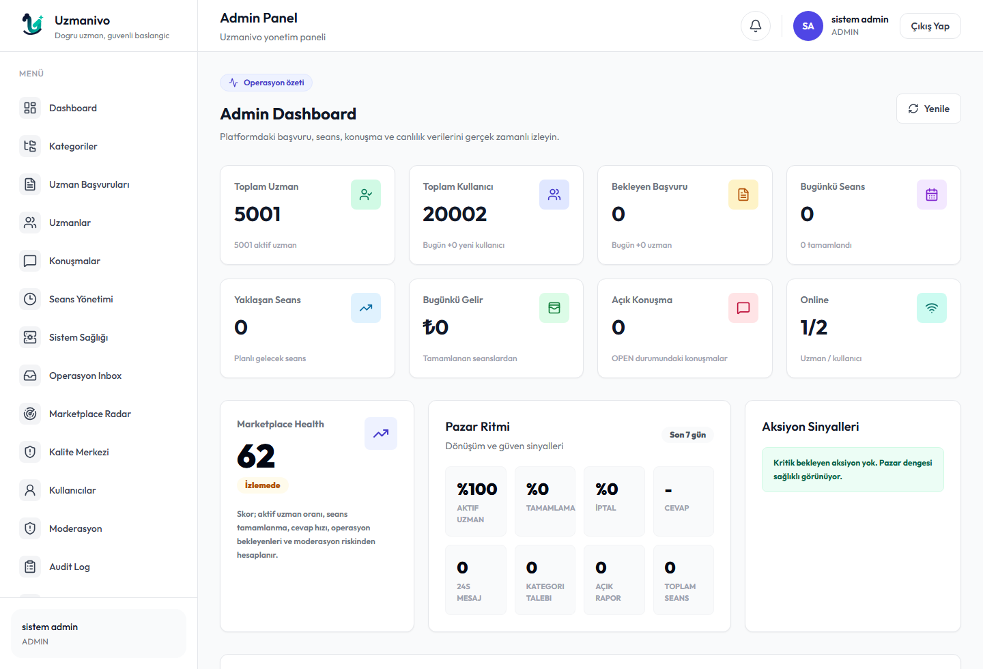Click the Kalite Merkezi shield icon

click(x=30, y=452)
